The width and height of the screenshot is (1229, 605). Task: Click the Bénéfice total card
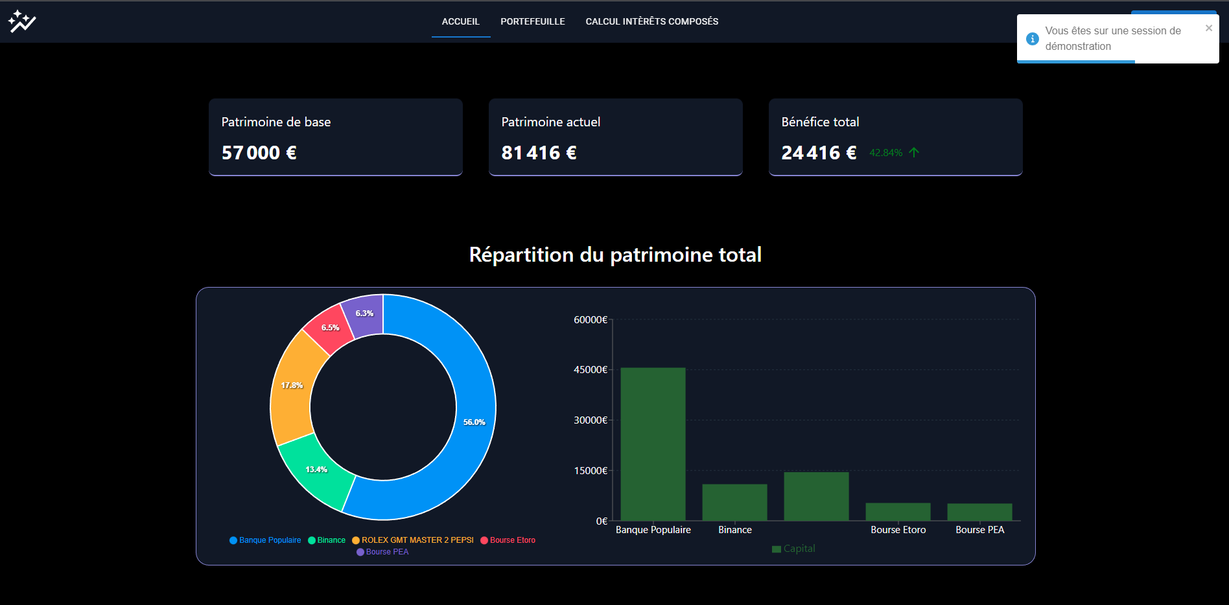click(895, 137)
